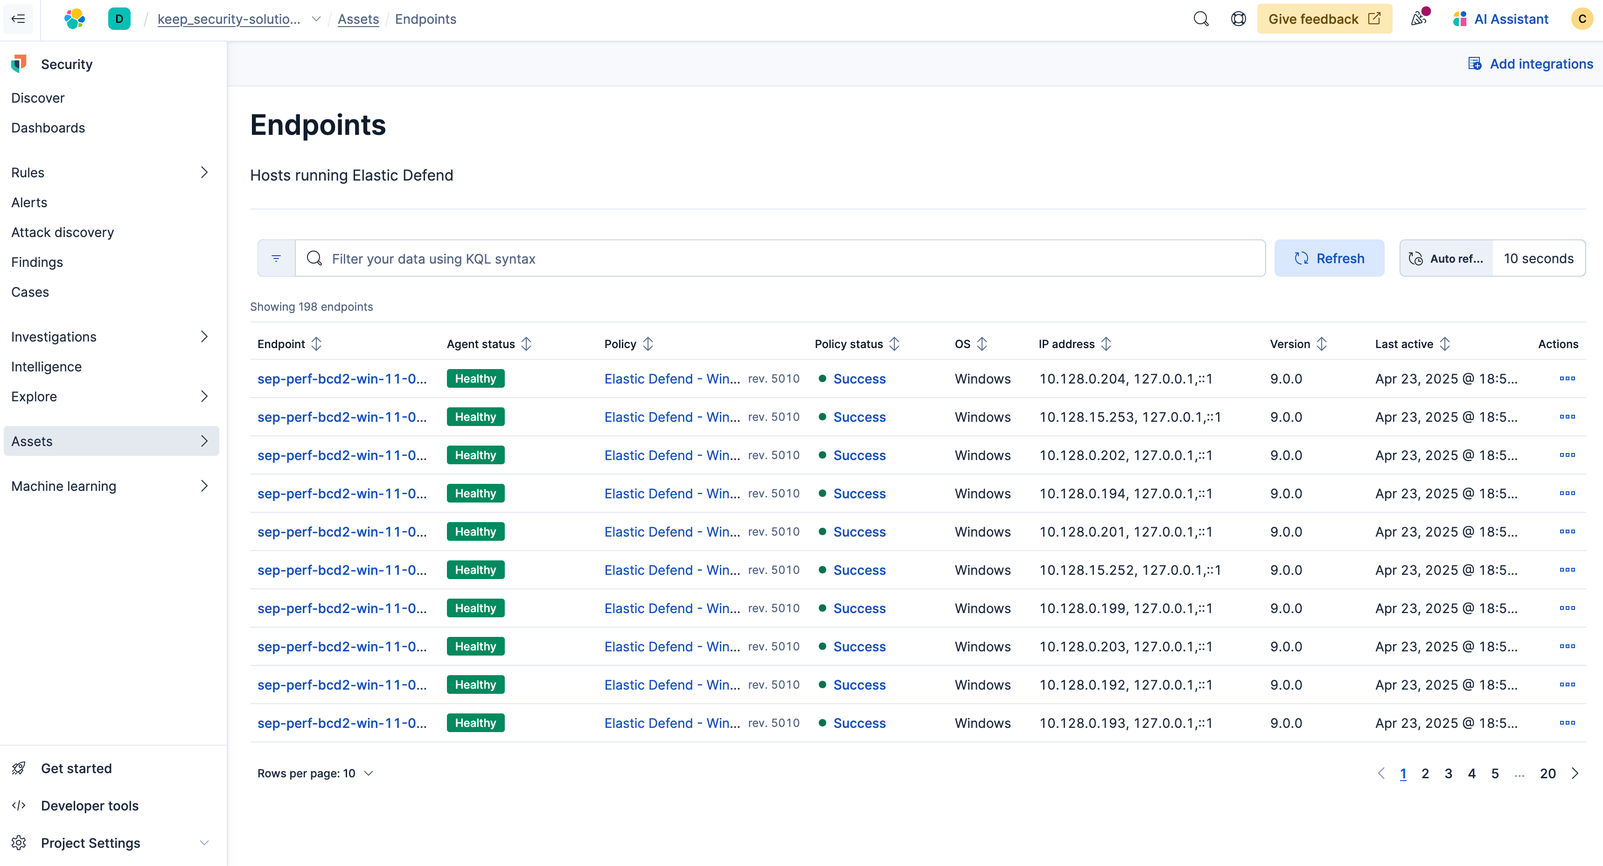1603x866 pixels.
Task: Open the newsfeed notifications icon
Action: tap(1418, 19)
